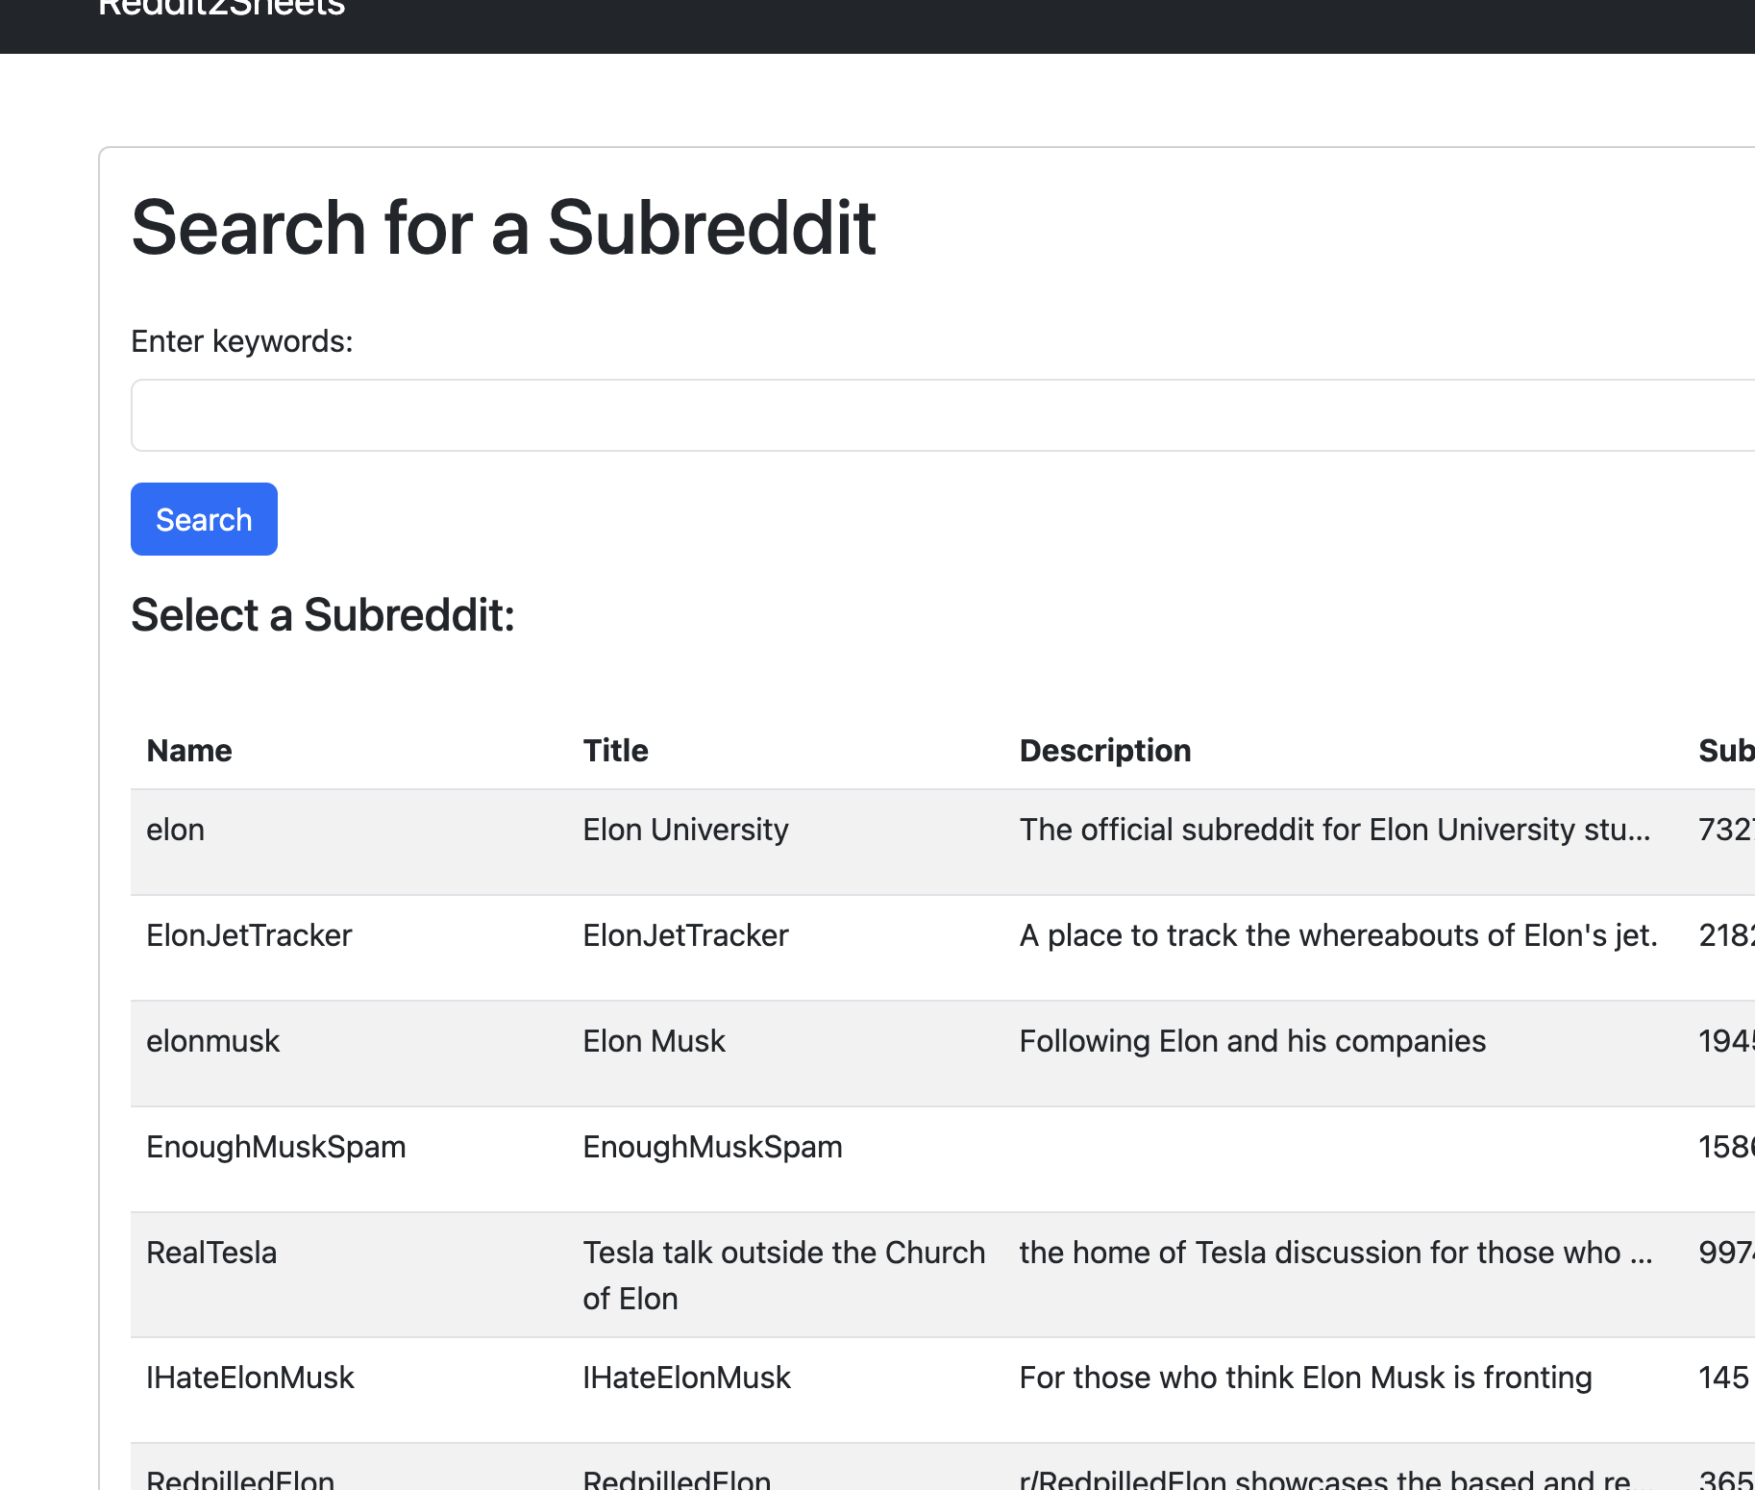Click the 'Following Elon and his companies' description

pos(1252,1041)
